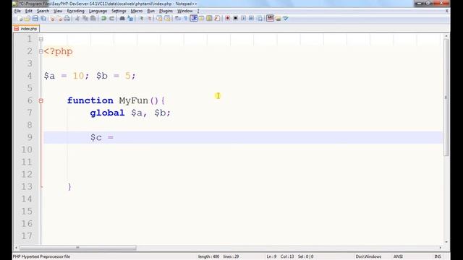Toggle synchronize vertical scrolling icon
The width and height of the screenshot is (463, 260).
pyautogui.click(x=159, y=19)
